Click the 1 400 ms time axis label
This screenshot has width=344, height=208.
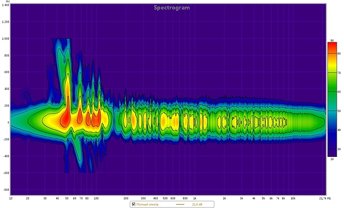[x=5, y=5]
